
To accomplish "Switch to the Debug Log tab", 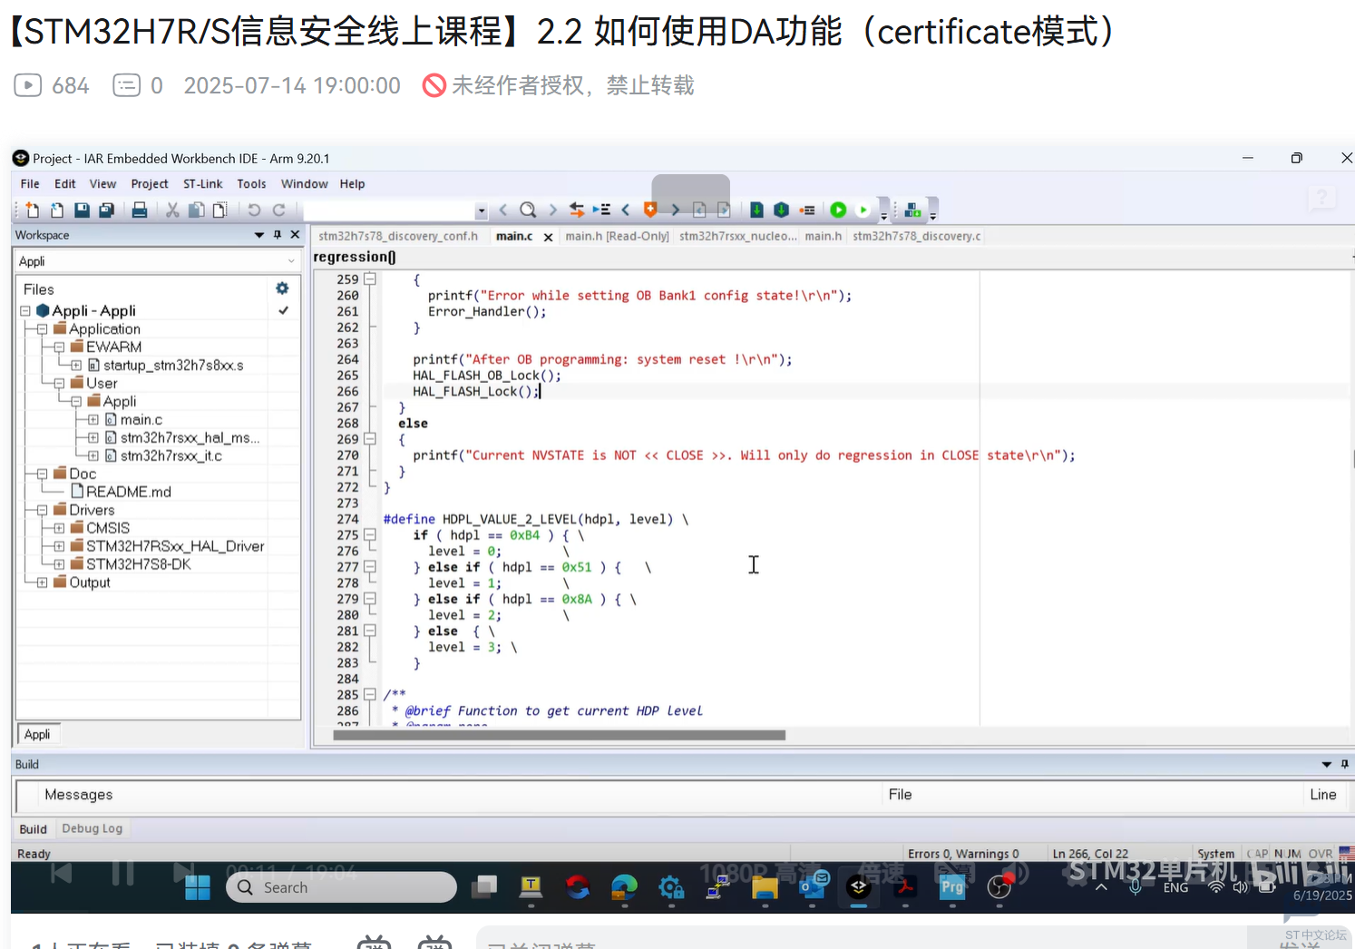I will (92, 828).
